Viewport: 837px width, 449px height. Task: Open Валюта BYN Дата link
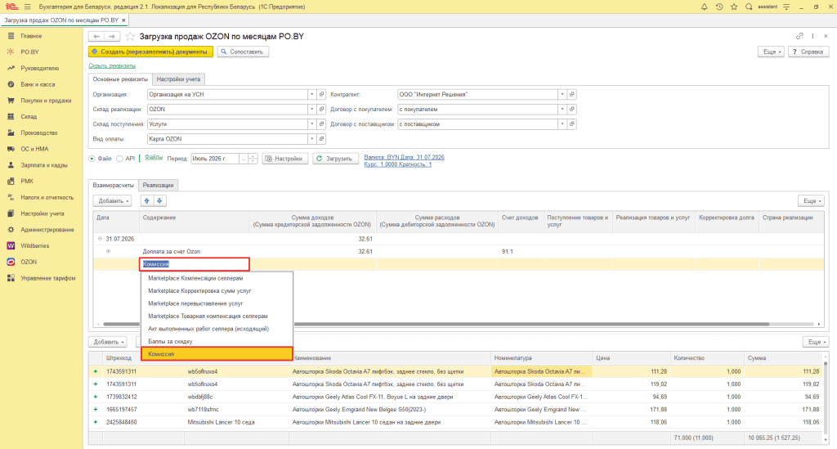404,158
